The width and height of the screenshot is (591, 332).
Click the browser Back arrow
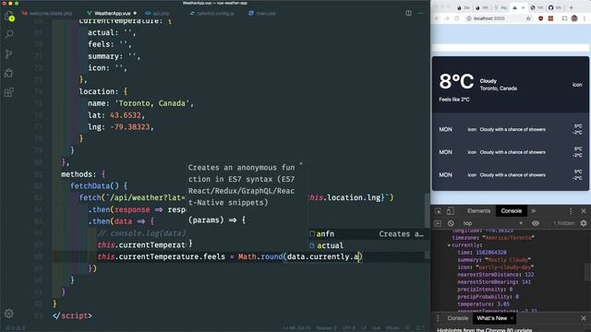[437, 18]
